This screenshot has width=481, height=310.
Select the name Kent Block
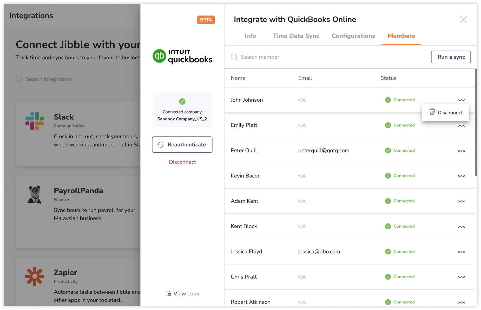tap(244, 226)
